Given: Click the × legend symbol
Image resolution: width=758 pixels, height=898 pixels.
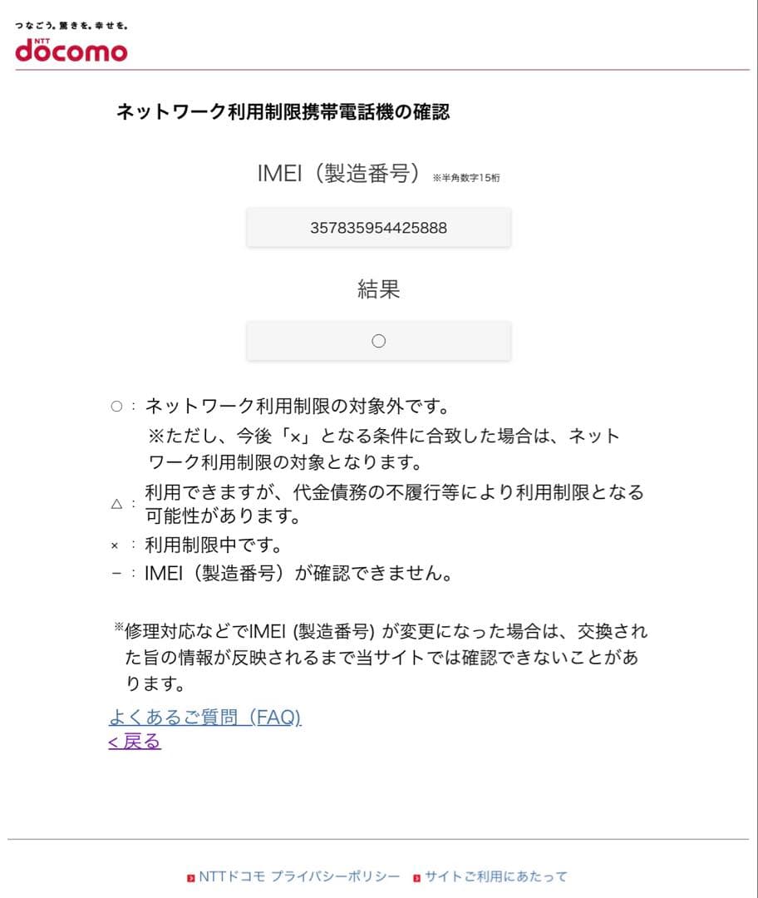Looking at the screenshot, I should coord(115,545).
